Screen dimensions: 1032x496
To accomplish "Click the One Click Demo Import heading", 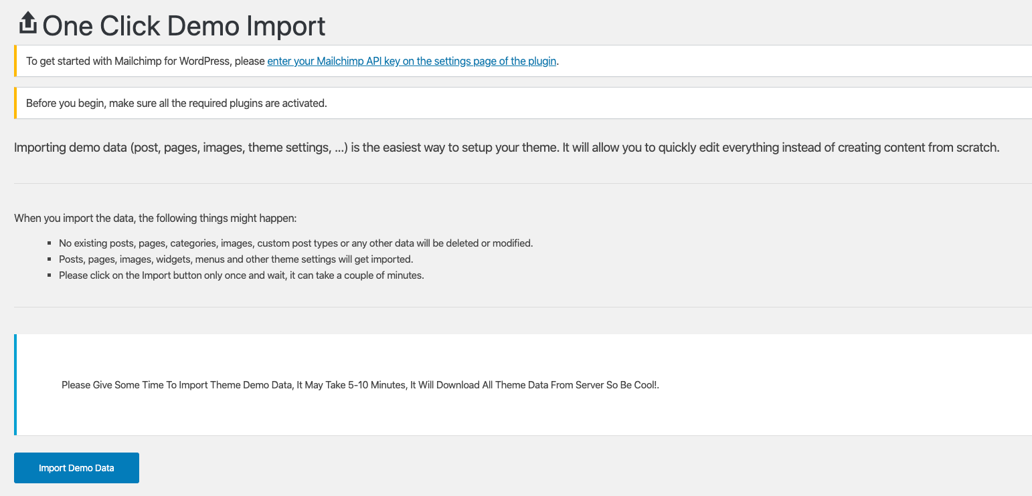I will [184, 26].
